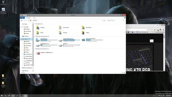Show hidden bookmarks overflow in Chrome
Screen dimensions: 172x97
point(152,32)
